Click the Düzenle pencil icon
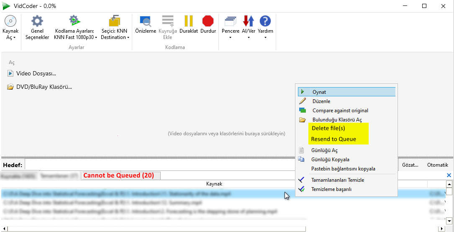The height and width of the screenshot is (232, 454). click(x=303, y=101)
